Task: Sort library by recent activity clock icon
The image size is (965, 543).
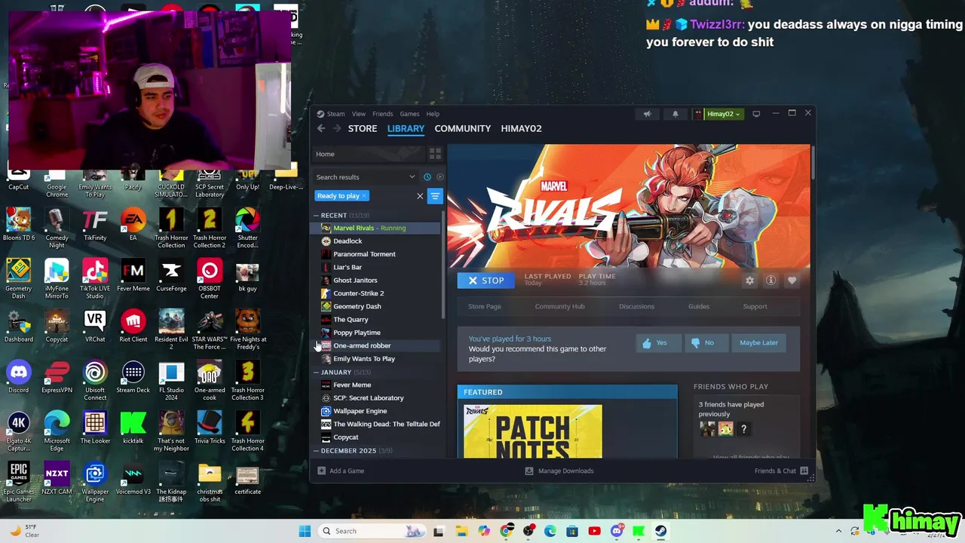Action: pyautogui.click(x=427, y=177)
